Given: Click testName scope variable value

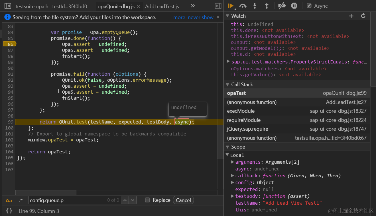Looking at the screenshot, I should [292, 203].
